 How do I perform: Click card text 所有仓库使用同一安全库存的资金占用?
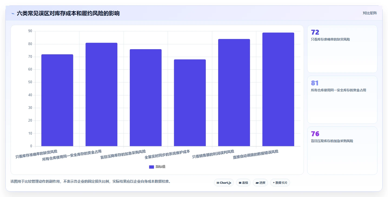339,90
